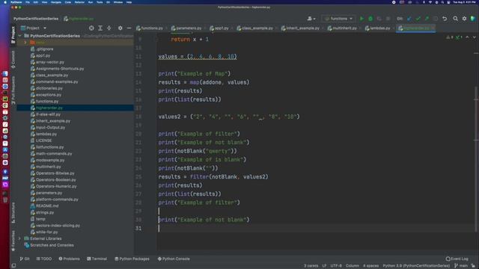
Task: Expand External Libraries node
Action: click(20, 238)
